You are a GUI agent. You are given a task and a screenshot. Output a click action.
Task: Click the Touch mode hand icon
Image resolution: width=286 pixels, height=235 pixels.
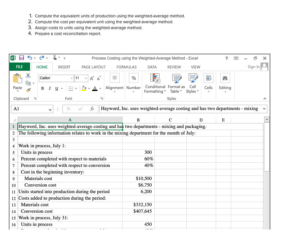[55, 58]
